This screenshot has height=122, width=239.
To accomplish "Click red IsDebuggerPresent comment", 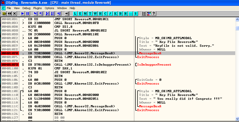I will [x=154, y=65].
